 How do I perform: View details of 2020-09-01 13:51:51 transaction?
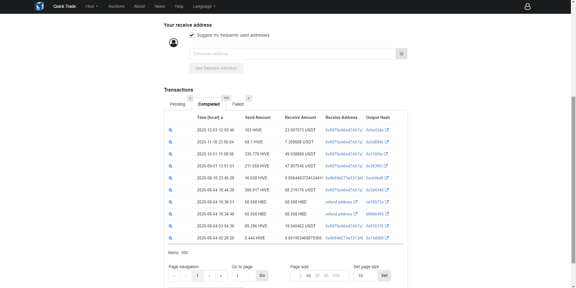[170, 166]
